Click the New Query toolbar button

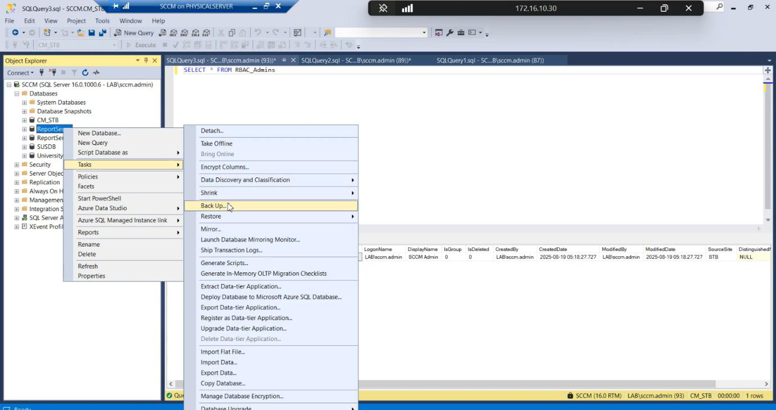[134, 33]
